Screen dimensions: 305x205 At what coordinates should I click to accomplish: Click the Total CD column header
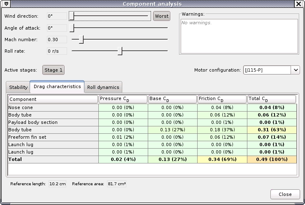(271, 99)
